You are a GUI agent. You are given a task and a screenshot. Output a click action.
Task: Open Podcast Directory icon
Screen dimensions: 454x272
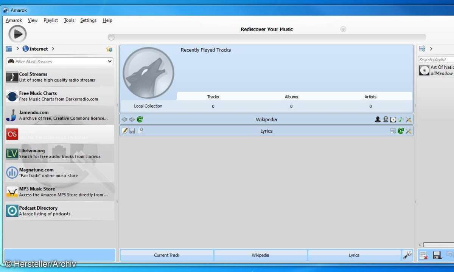click(x=12, y=211)
